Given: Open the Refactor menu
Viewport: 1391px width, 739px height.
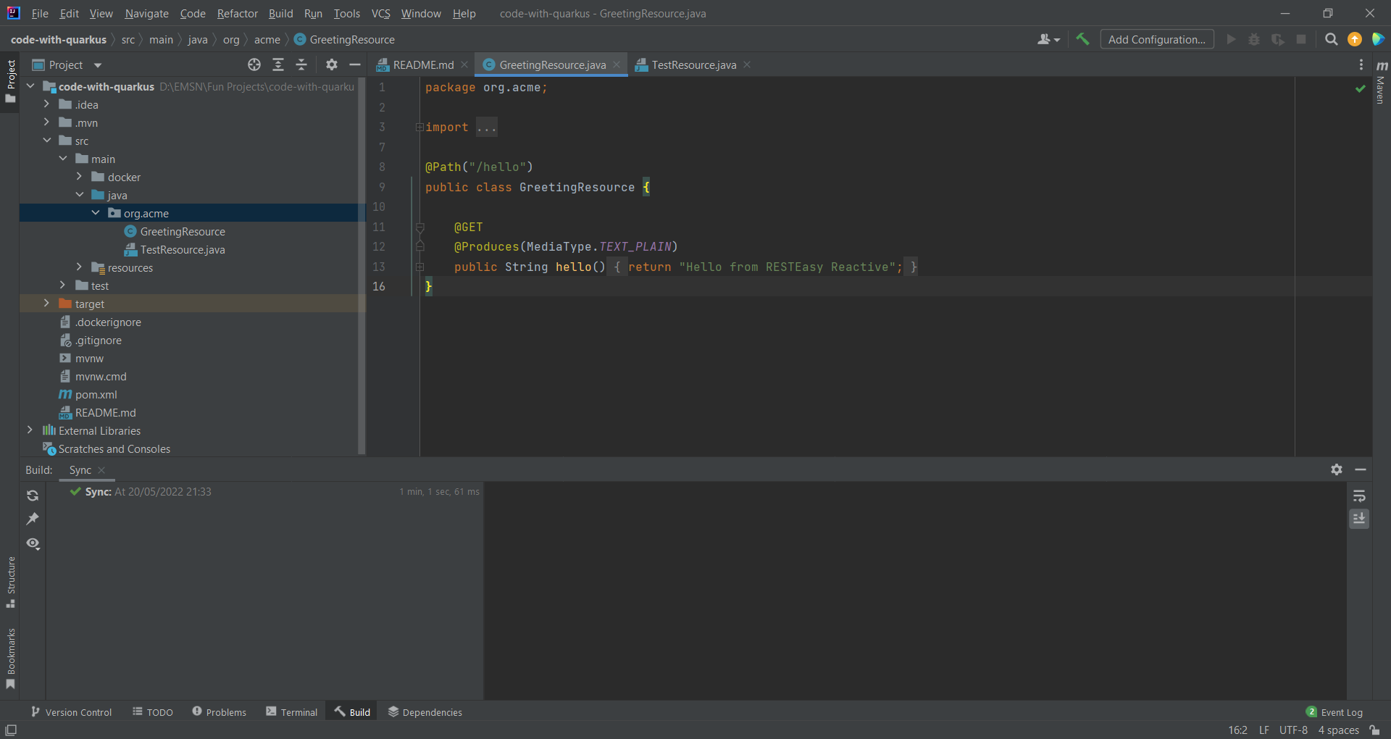Looking at the screenshot, I should [x=237, y=13].
